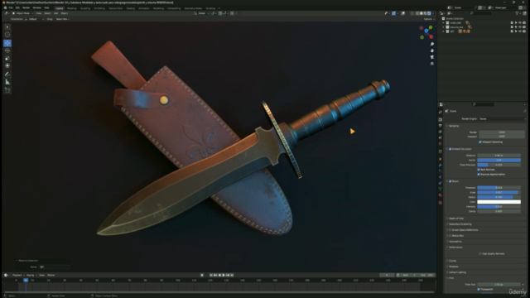Open the Texture properties tab icon

(440, 203)
